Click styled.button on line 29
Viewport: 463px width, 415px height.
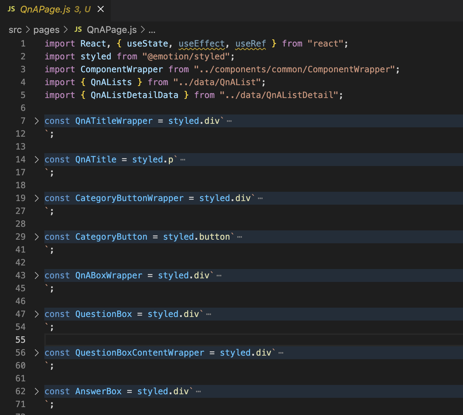[x=196, y=237]
